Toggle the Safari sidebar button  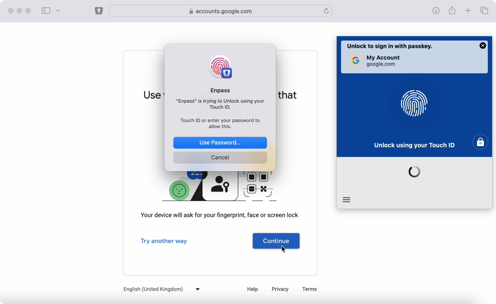coord(46,11)
